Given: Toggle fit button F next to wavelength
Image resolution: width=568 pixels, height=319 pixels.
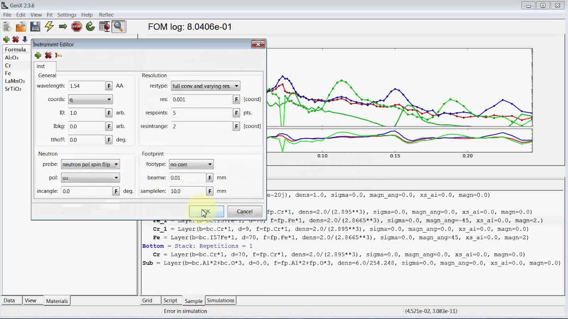Looking at the screenshot, I should click(109, 86).
